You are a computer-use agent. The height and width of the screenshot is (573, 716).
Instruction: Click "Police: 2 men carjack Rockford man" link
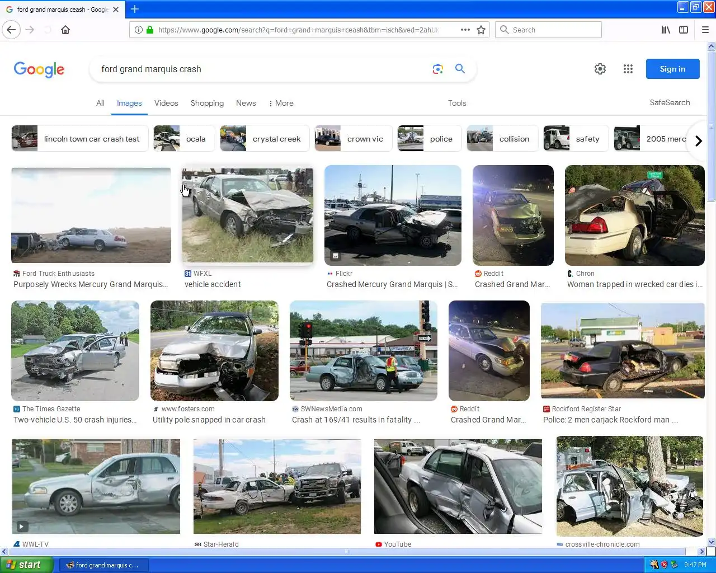pyautogui.click(x=610, y=420)
